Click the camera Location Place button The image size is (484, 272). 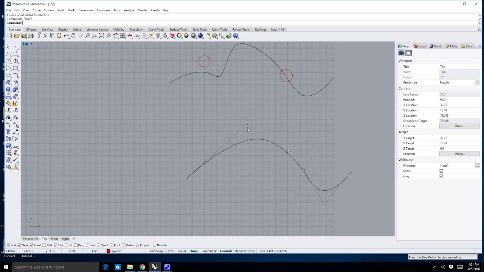(459, 126)
